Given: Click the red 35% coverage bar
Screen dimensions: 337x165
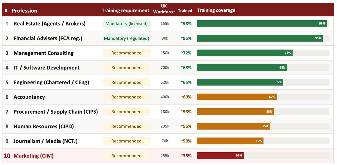Looking at the screenshot, I should (x=220, y=156).
